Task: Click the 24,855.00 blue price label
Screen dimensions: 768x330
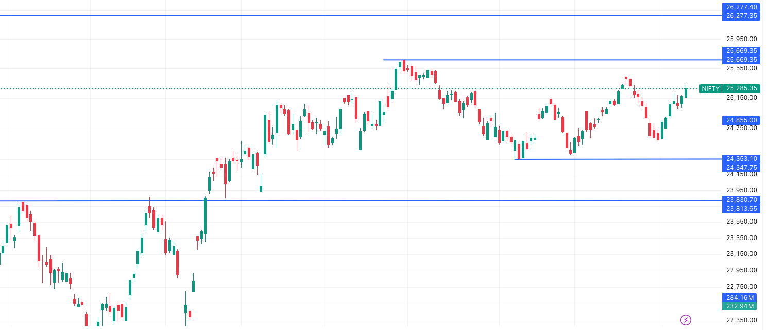Action: pos(741,120)
